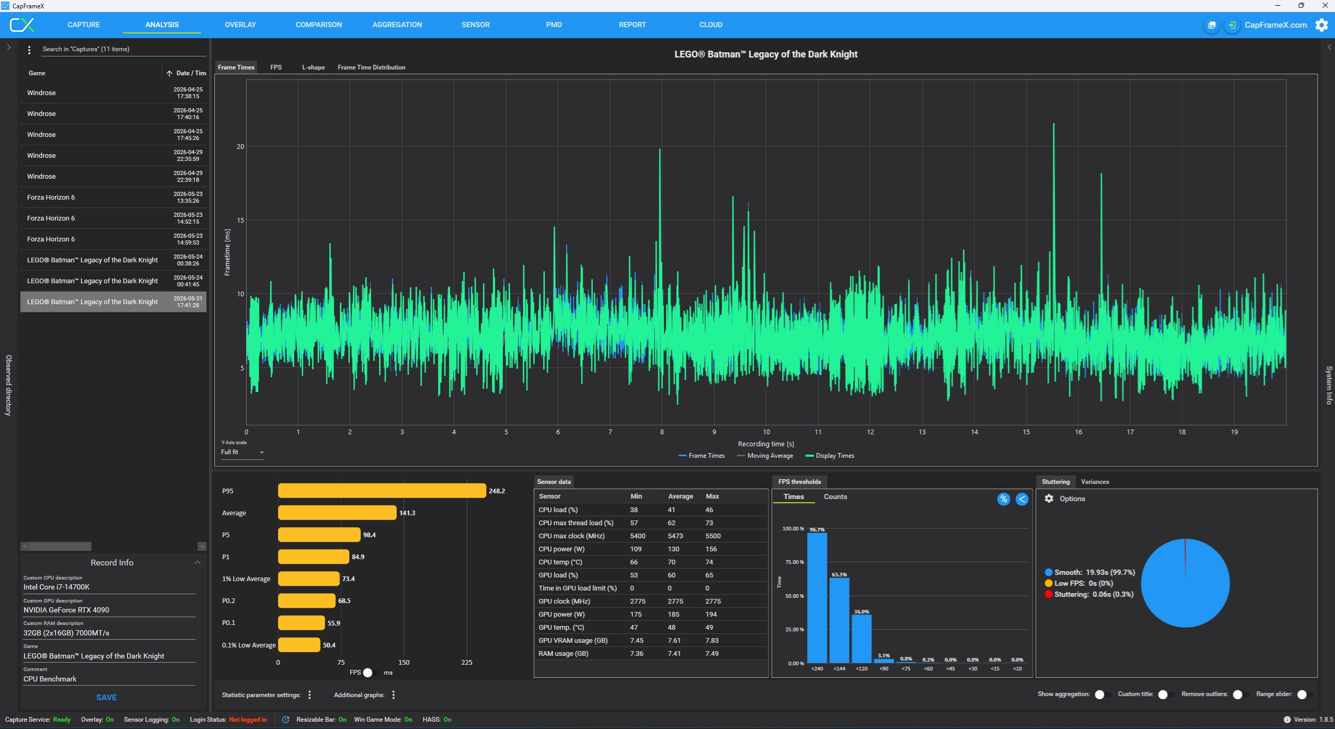Screen dimensions: 1335x729
Task: Expand the Observed directory side panel
Action: click(8, 47)
